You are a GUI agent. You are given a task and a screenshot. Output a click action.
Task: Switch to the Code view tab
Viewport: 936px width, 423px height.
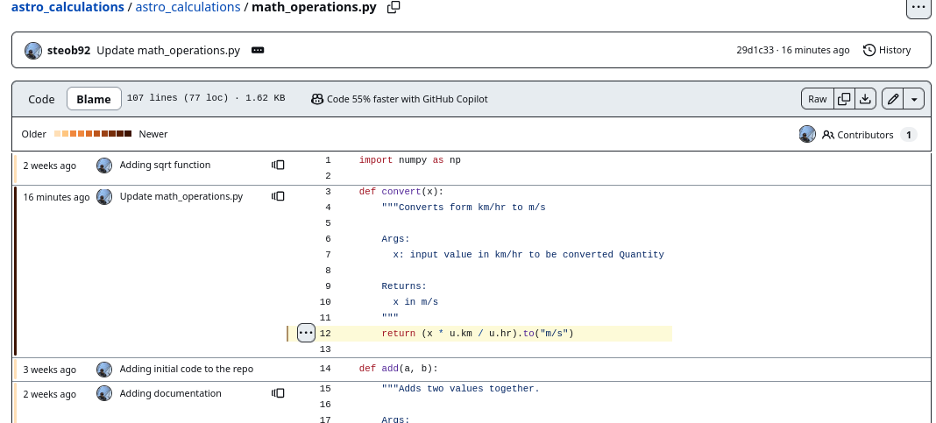tap(41, 99)
